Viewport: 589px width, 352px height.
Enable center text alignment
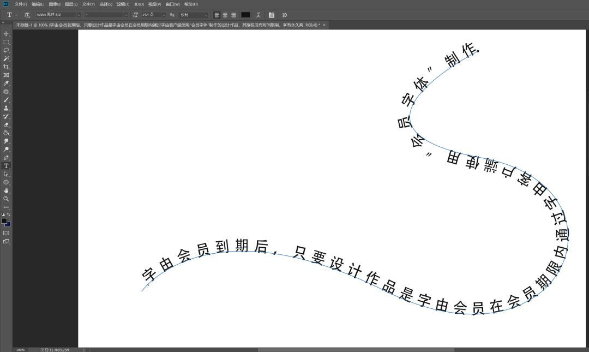tap(225, 15)
